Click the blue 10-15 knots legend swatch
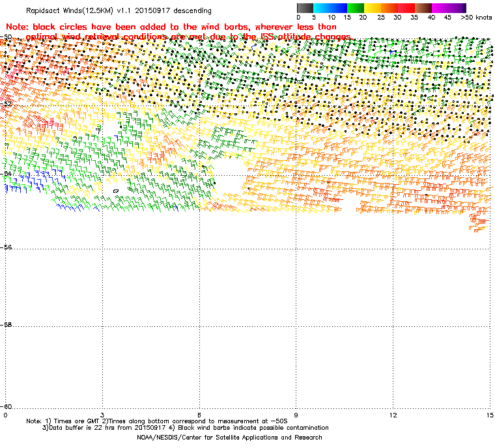495x448 pixels. [339, 8]
